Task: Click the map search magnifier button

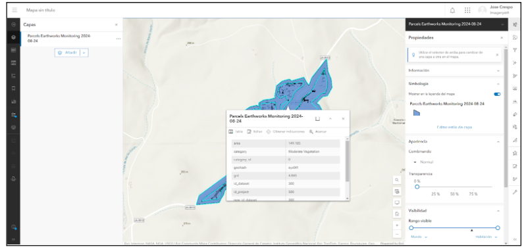Action: [397, 180]
